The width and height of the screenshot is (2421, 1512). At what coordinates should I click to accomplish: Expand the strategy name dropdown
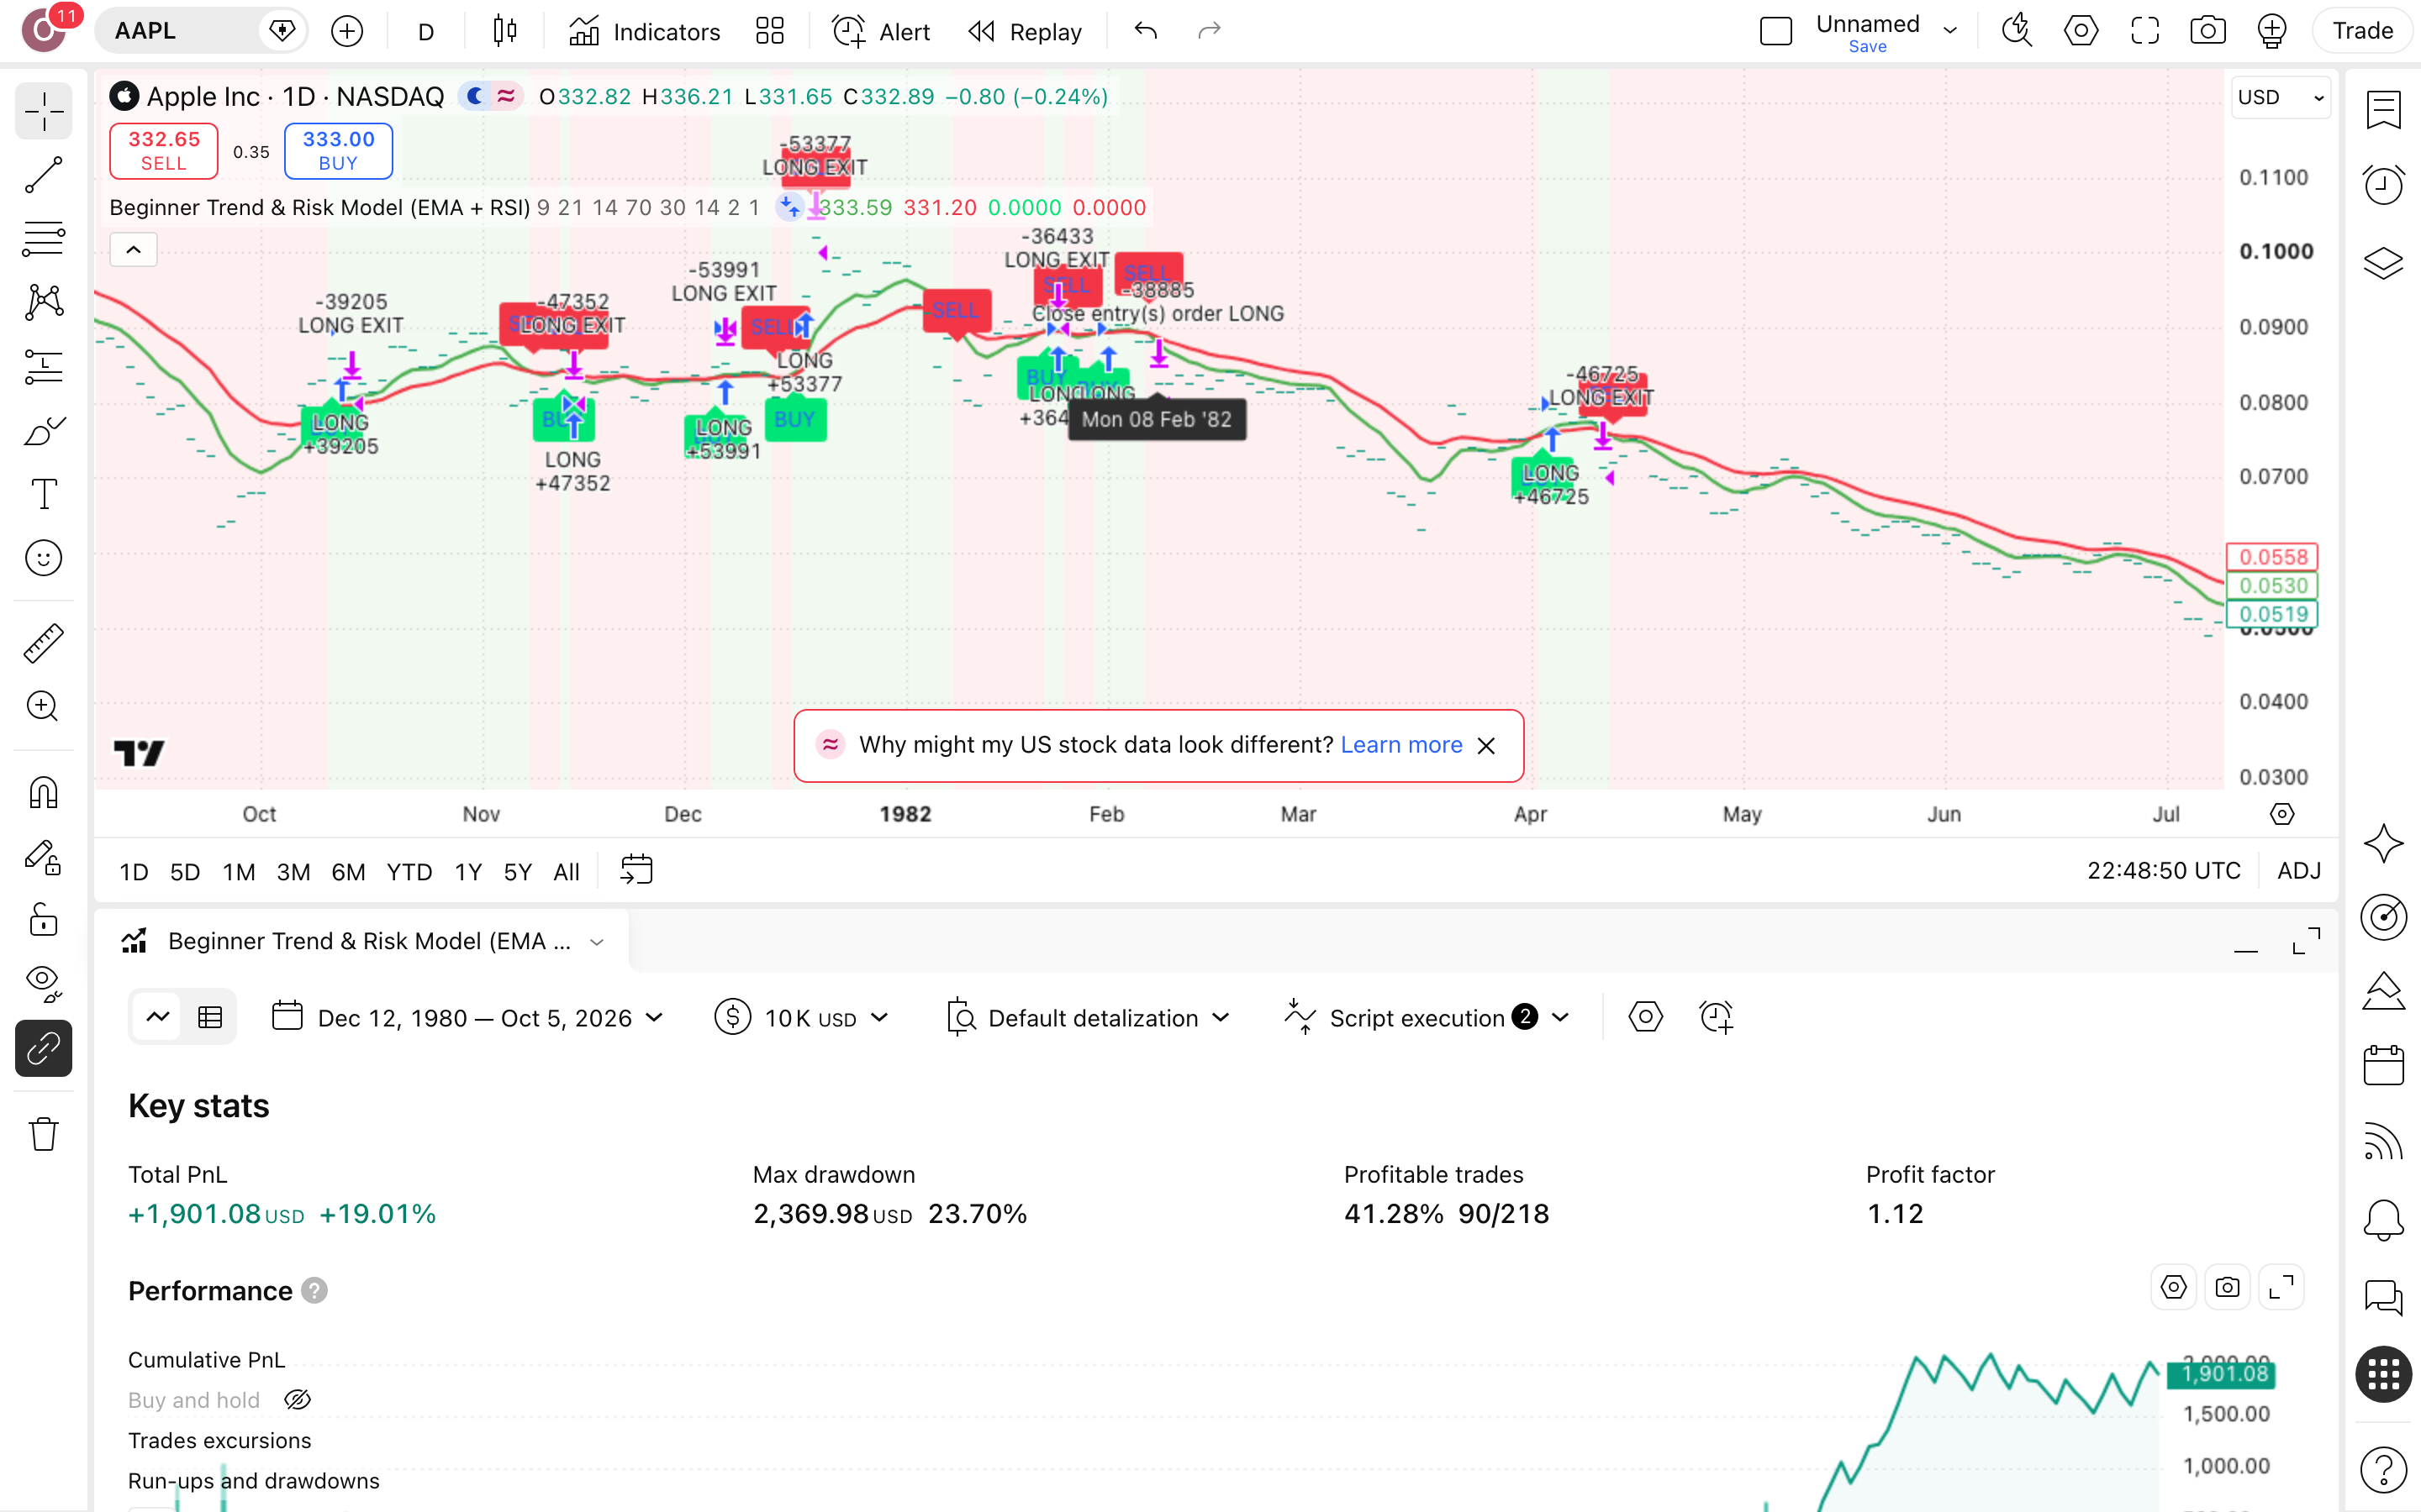(x=597, y=942)
